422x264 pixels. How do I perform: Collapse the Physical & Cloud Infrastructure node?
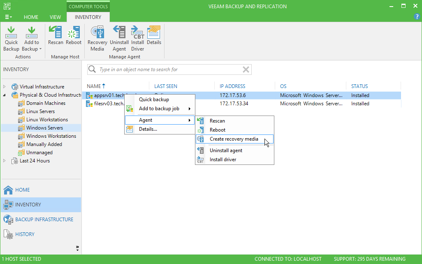click(4, 95)
